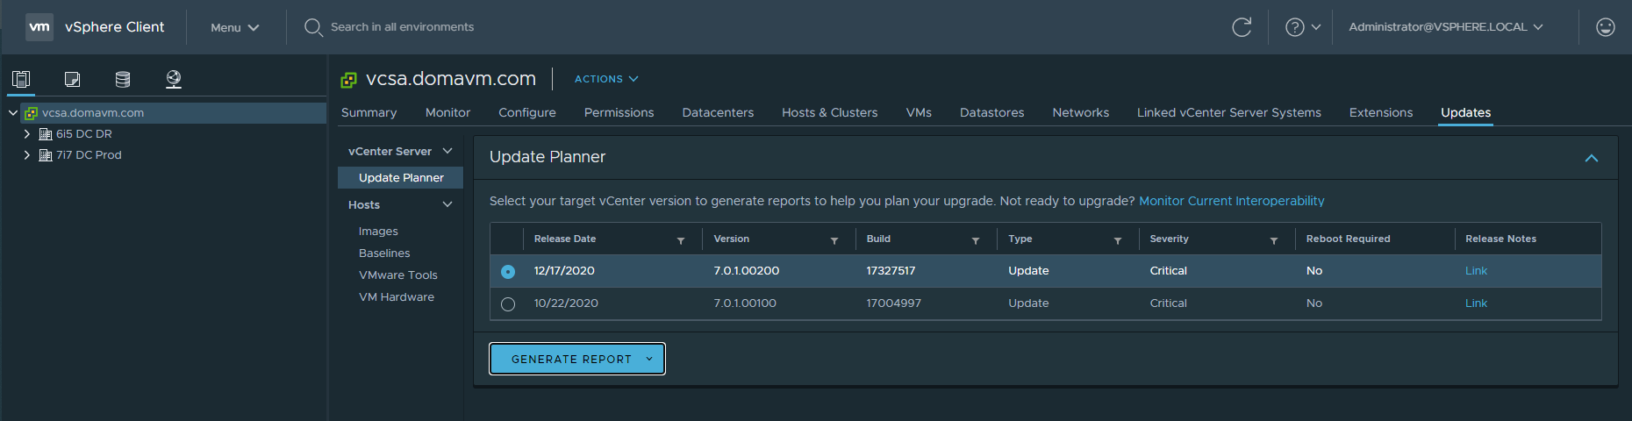Screen dimensions: 1632x421
Task: Open Linked vCenter Server Systems tab
Action: pos(1229,112)
